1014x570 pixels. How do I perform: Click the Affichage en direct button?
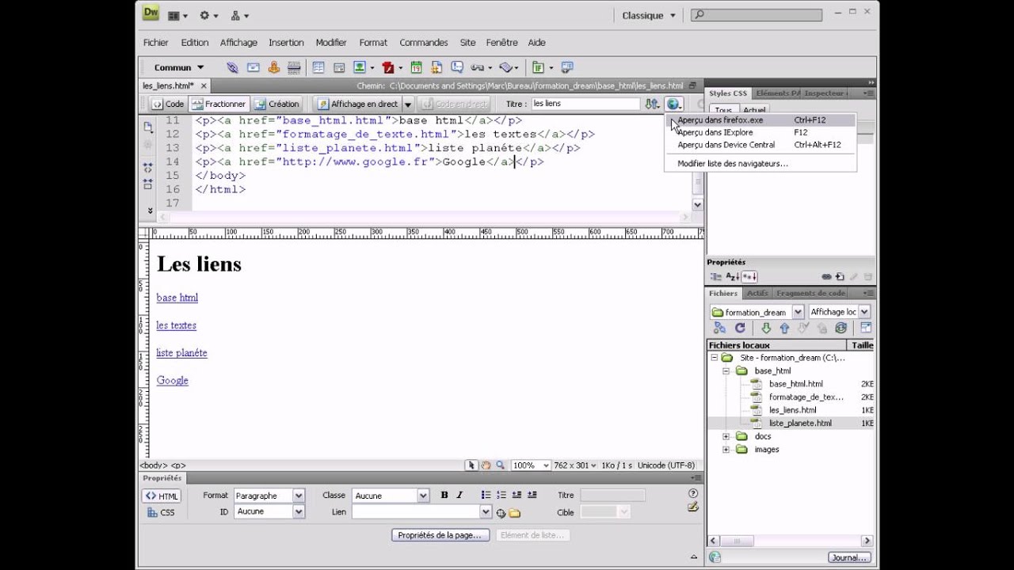[x=358, y=104]
